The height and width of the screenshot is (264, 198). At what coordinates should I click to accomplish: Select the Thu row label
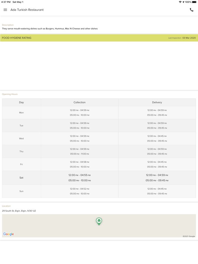click(21, 152)
